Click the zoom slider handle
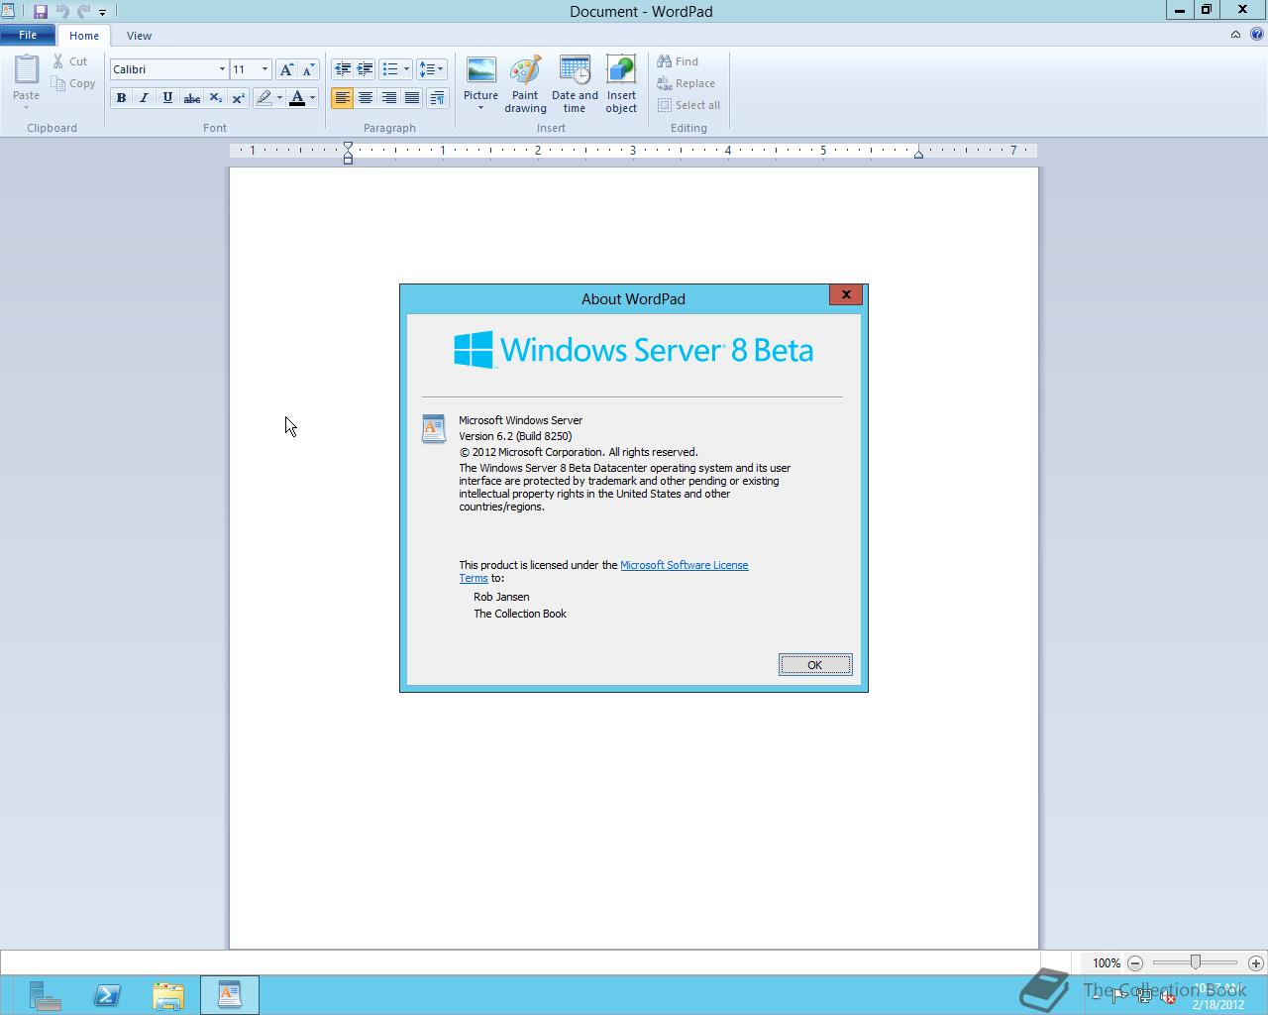The image size is (1268, 1015). tap(1196, 962)
